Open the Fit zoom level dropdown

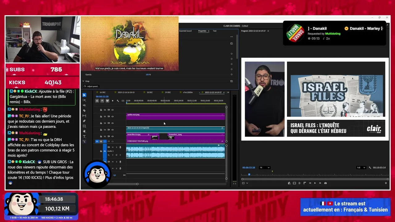[265, 168]
